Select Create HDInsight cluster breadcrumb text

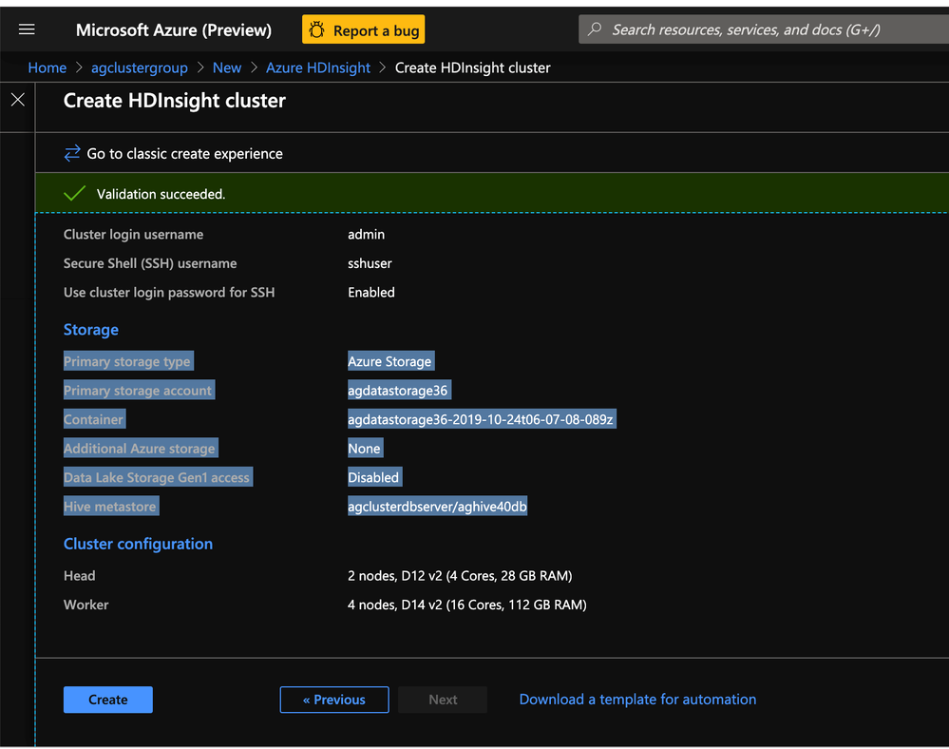473,67
